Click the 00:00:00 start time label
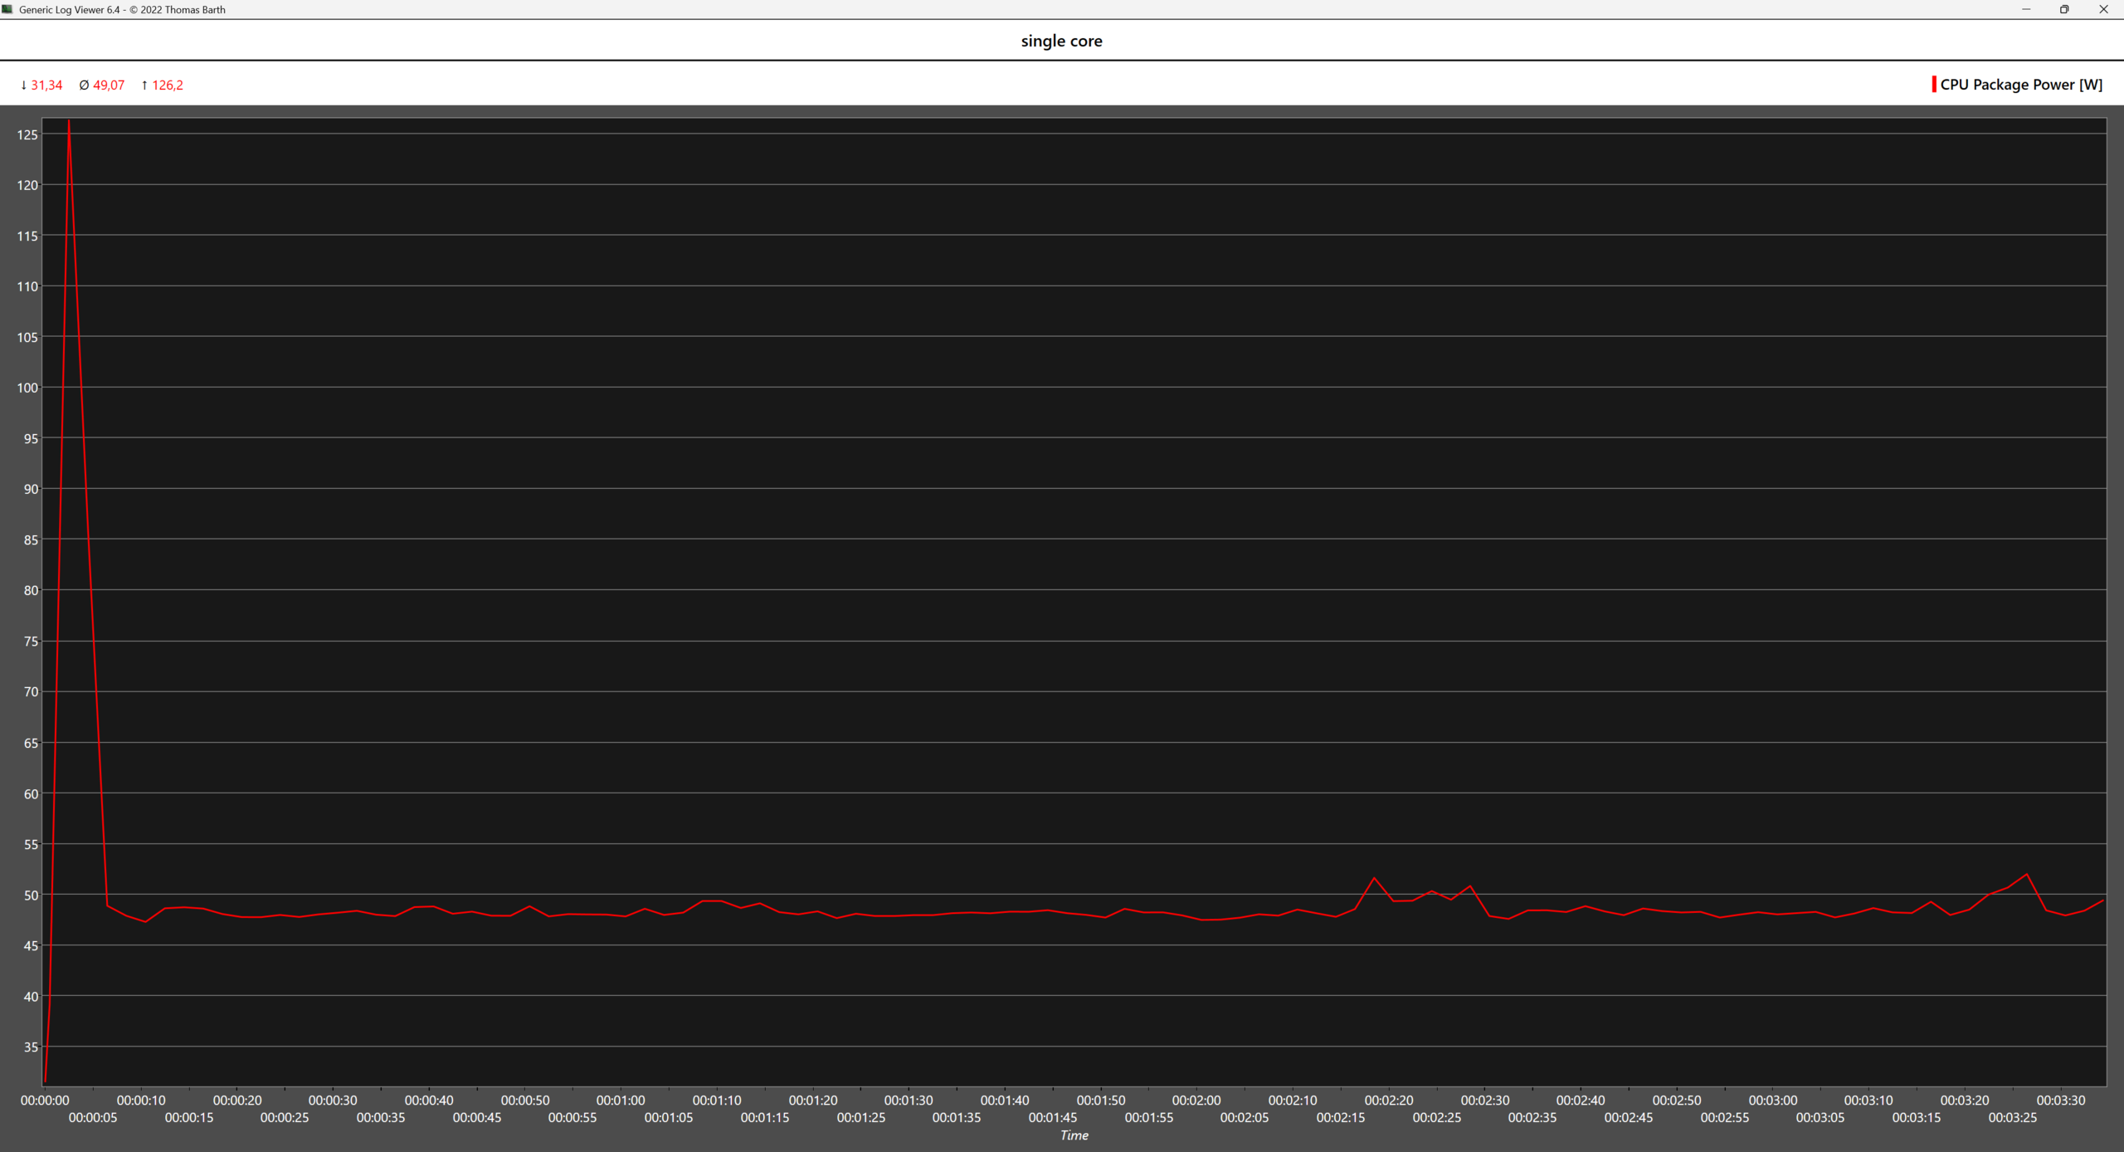2124x1152 pixels. [x=45, y=1100]
